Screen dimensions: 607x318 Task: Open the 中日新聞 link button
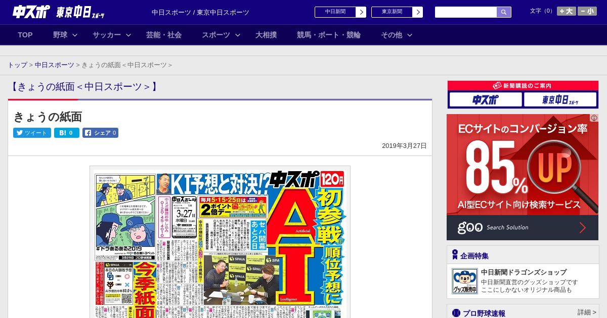[335, 12]
